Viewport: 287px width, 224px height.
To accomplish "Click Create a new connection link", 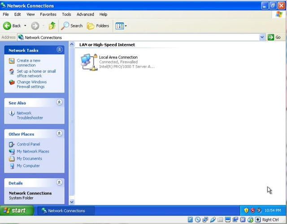I will coord(29,63).
